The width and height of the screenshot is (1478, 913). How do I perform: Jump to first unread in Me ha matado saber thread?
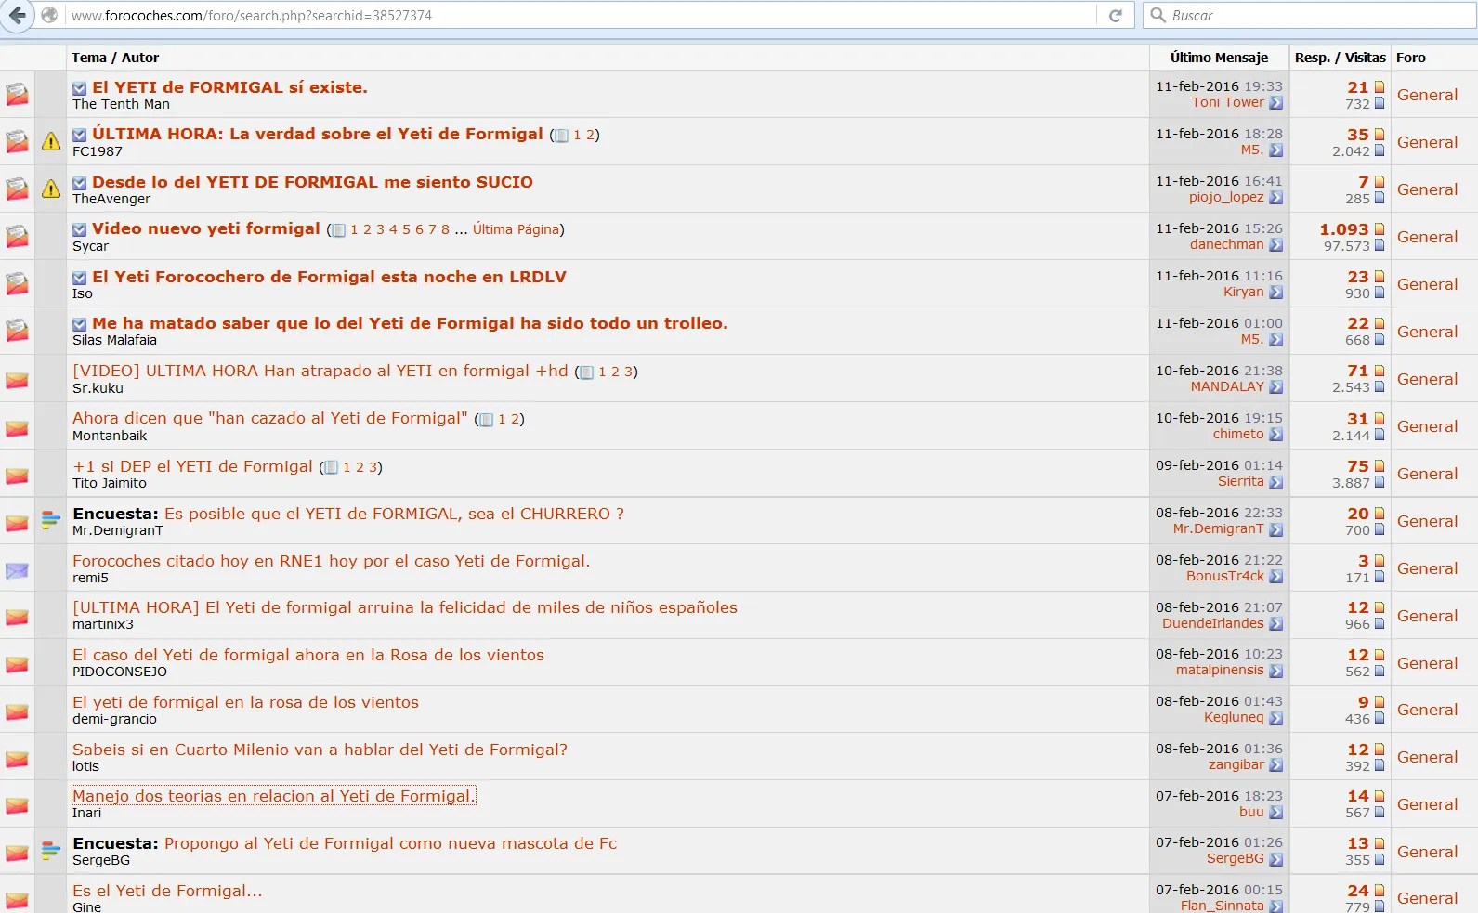pos(80,324)
